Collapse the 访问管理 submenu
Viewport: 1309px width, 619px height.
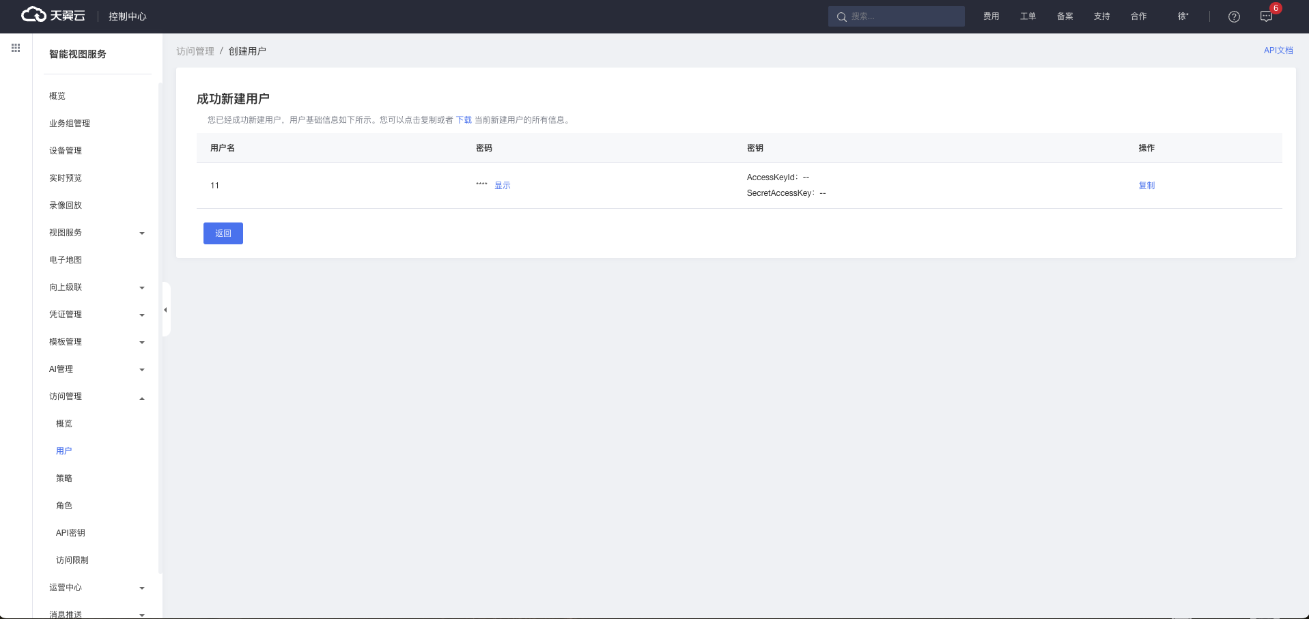click(x=96, y=397)
